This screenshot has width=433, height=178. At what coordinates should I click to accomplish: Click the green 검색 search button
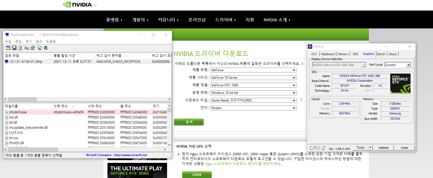coord(189,122)
